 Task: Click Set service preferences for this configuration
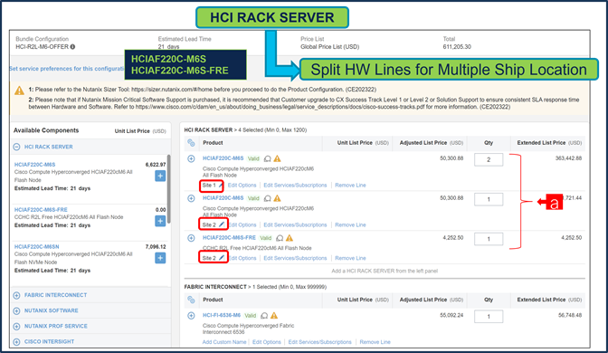click(67, 69)
